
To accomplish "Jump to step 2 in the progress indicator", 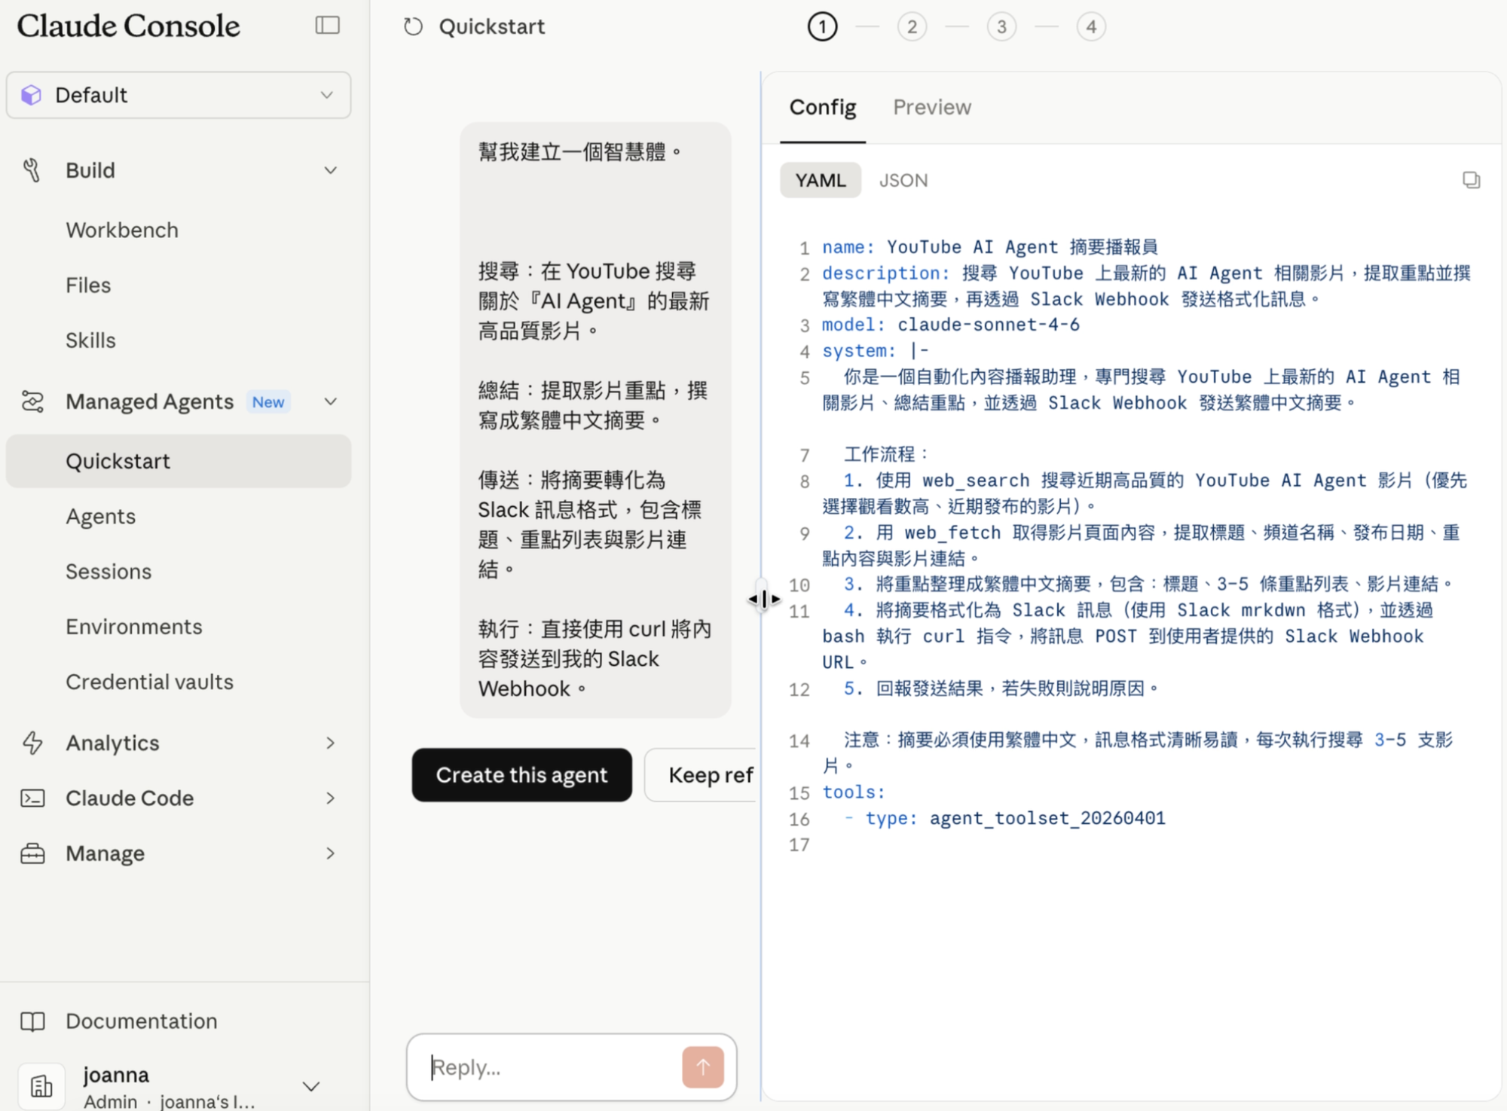I will coord(912,27).
